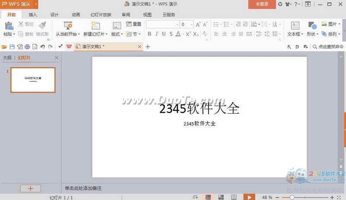Open the open-folder icon in quick toolbar
This screenshot has height=200, width=346.
(x=4, y=47)
